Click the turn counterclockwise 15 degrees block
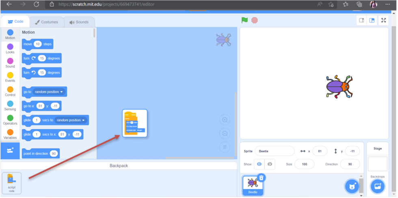 point(41,73)
